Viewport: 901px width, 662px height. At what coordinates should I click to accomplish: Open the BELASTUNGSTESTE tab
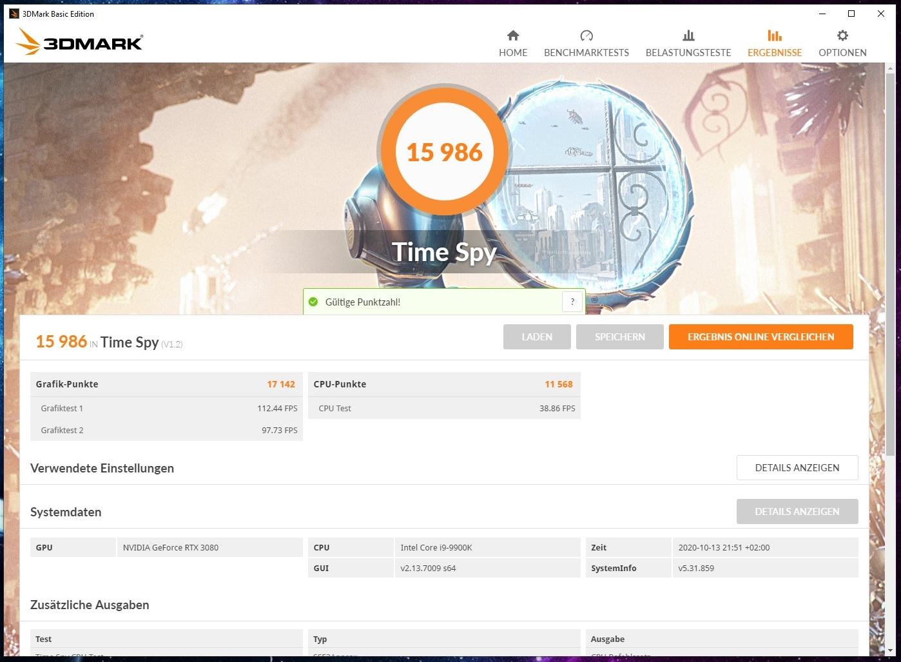click(688, 43)
